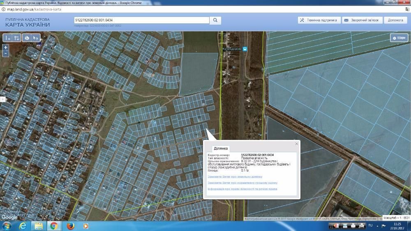Open File Explorer from taskbar
This screenshot has width=411, height=231.
(x=39, y=226)
